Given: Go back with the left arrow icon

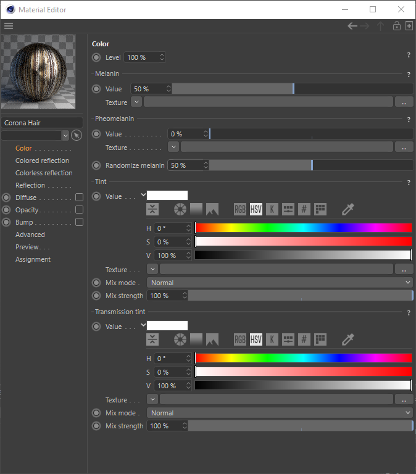Looking at the screenshot, I should (x=352, y=26).
